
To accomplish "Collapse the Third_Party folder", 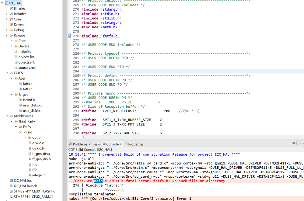I will click(11, 121).
